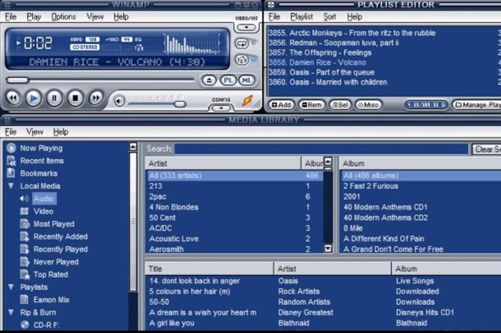Open Winamp View menu
Screen dimensions: 501x333
pyautogui.click(x=95, y=16)
